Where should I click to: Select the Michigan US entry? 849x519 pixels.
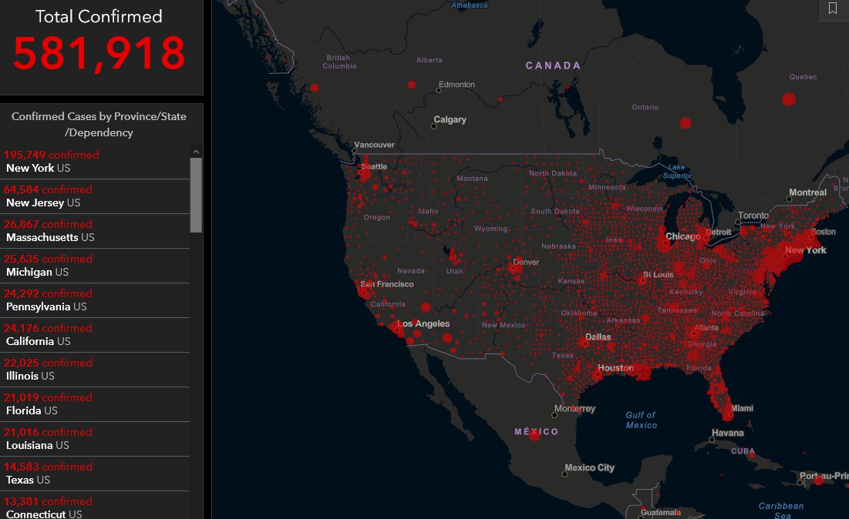tap(95, 266)
